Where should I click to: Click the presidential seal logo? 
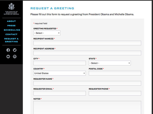(11, 6)
